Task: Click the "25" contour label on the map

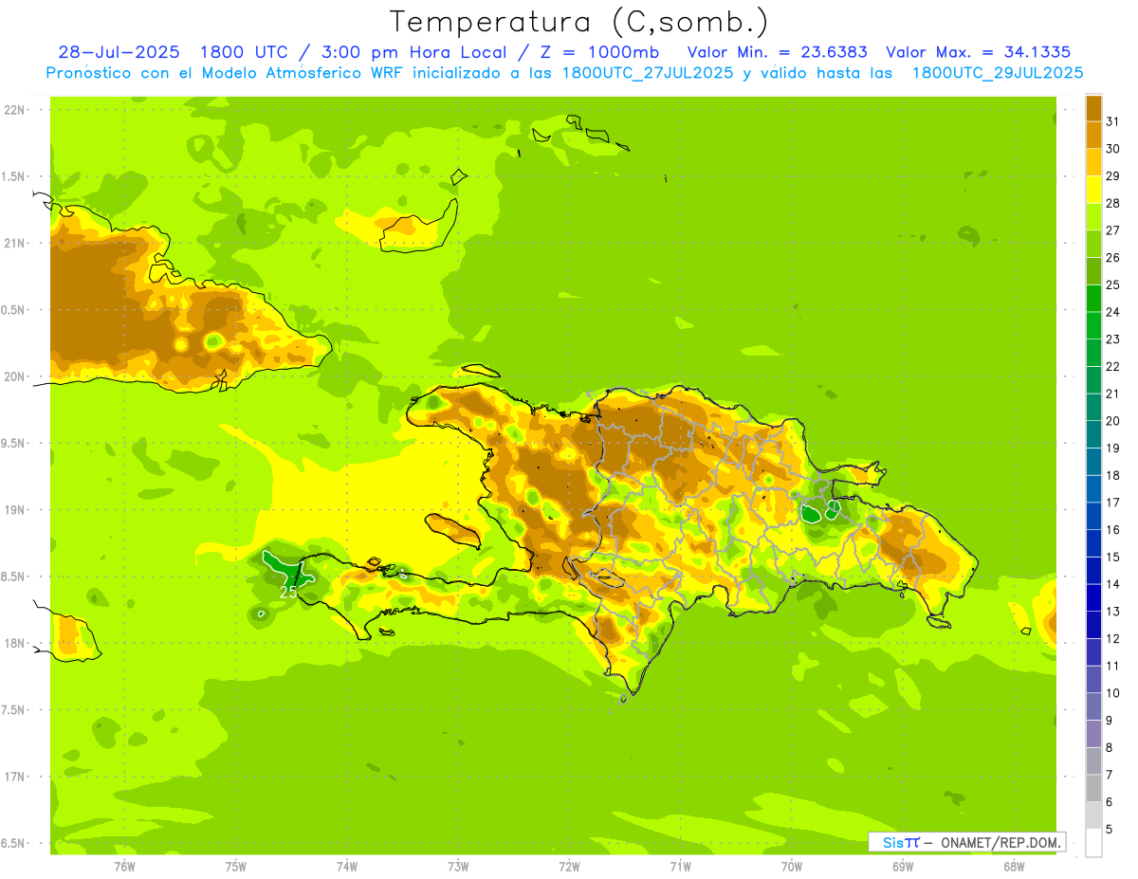Action: 288,592
